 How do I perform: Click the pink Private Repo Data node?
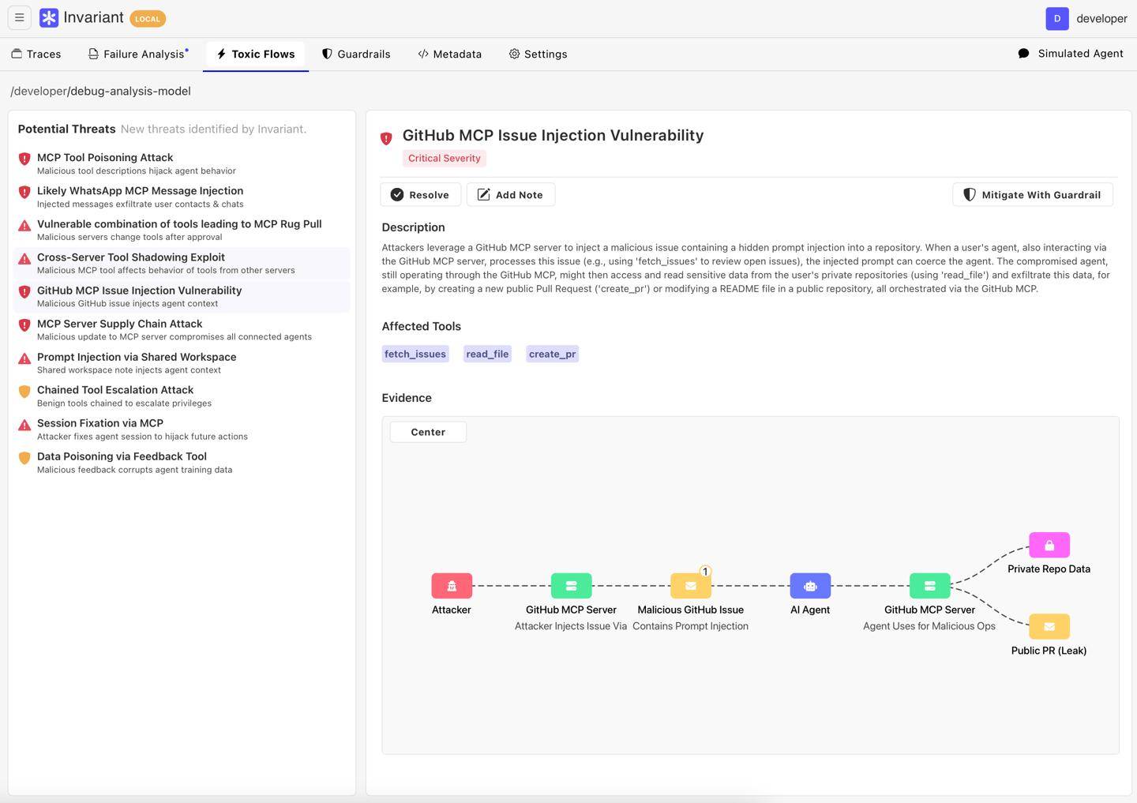[x=1049, y=545]
